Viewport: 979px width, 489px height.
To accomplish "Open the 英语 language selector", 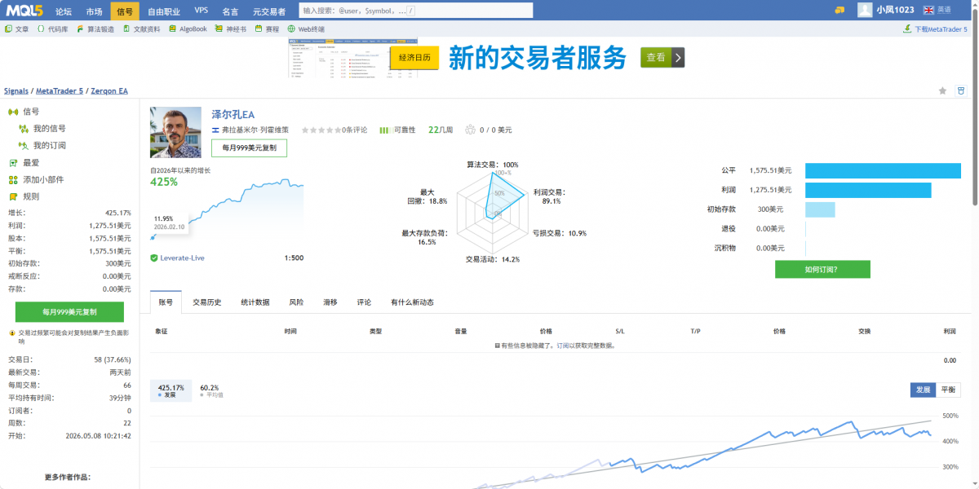I will click(937, 10).
